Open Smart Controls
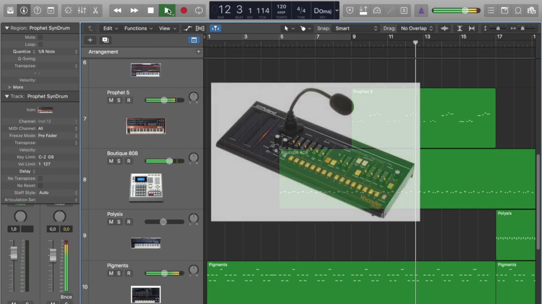 pyautogui.click(x=68, y=11)
